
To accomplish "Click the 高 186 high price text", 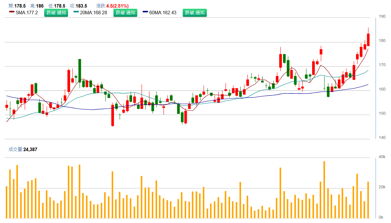I will 37,6.
